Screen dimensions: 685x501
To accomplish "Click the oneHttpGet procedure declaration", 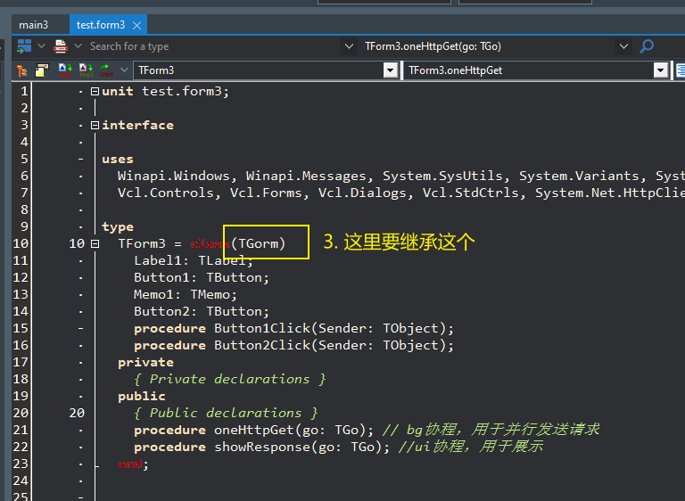I will point(254,431).
